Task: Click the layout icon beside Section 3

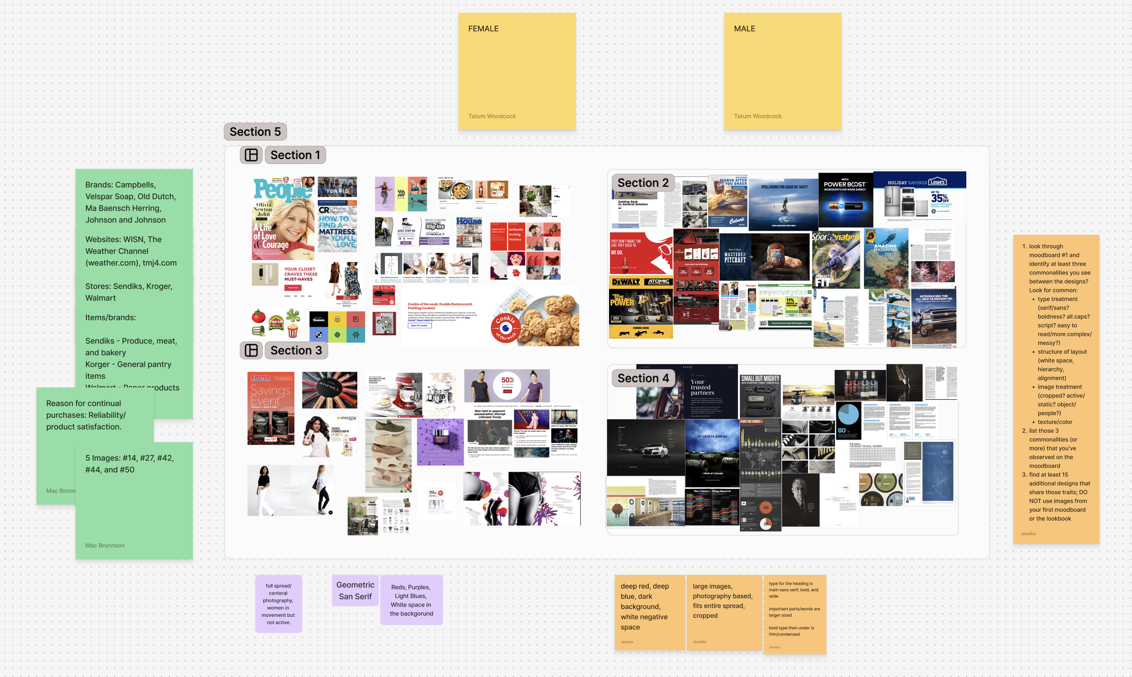Action: 251,350
